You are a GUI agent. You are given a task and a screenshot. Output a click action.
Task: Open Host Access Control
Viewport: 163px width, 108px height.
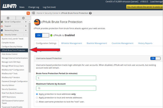(x=9, y=54)
